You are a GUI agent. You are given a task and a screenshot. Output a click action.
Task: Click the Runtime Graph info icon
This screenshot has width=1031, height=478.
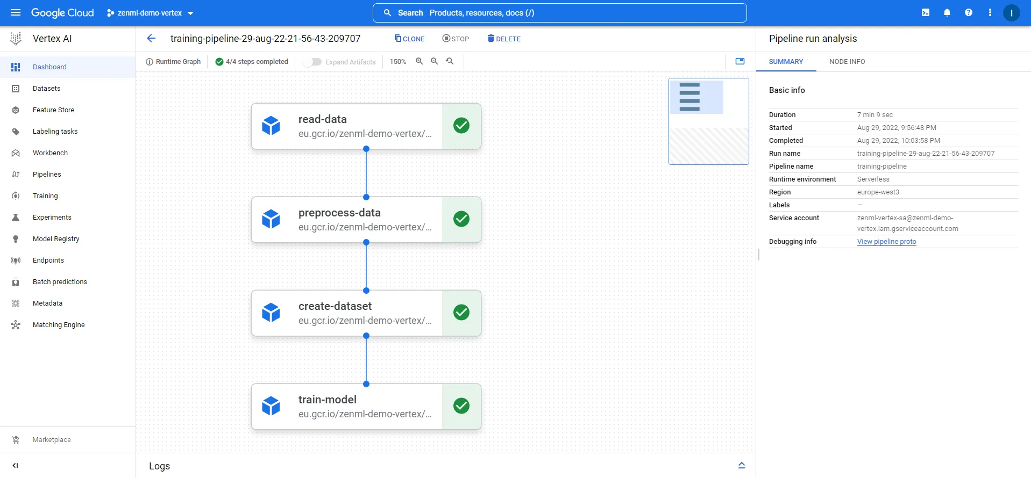click(x=150, y=62)
